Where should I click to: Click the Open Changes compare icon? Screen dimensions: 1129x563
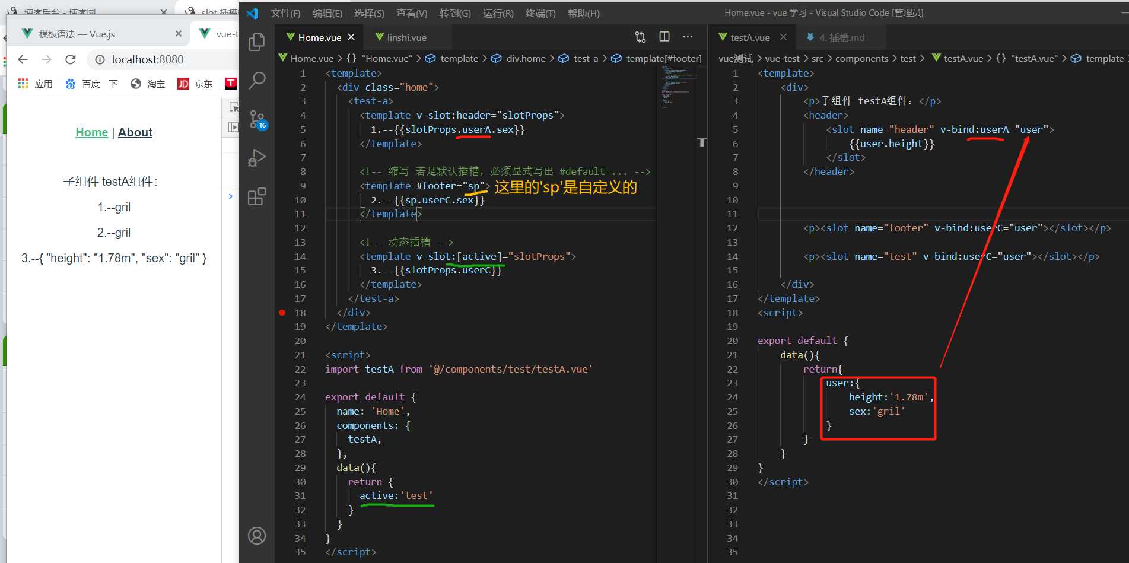(640, 37)
